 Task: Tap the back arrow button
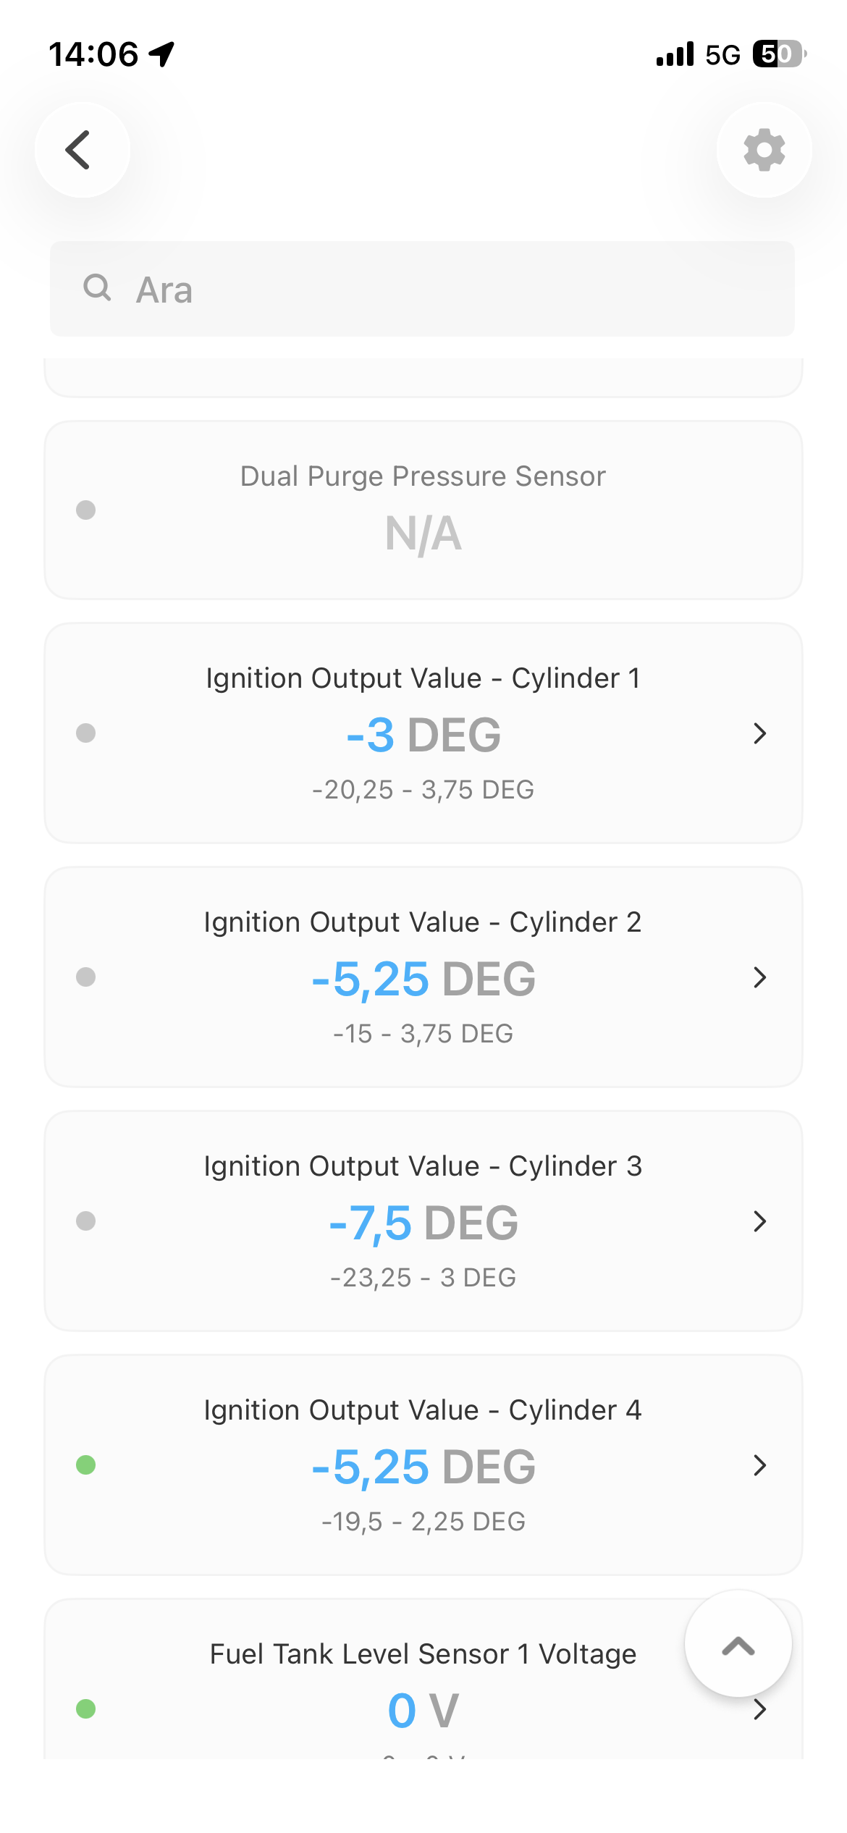point(83,150)
